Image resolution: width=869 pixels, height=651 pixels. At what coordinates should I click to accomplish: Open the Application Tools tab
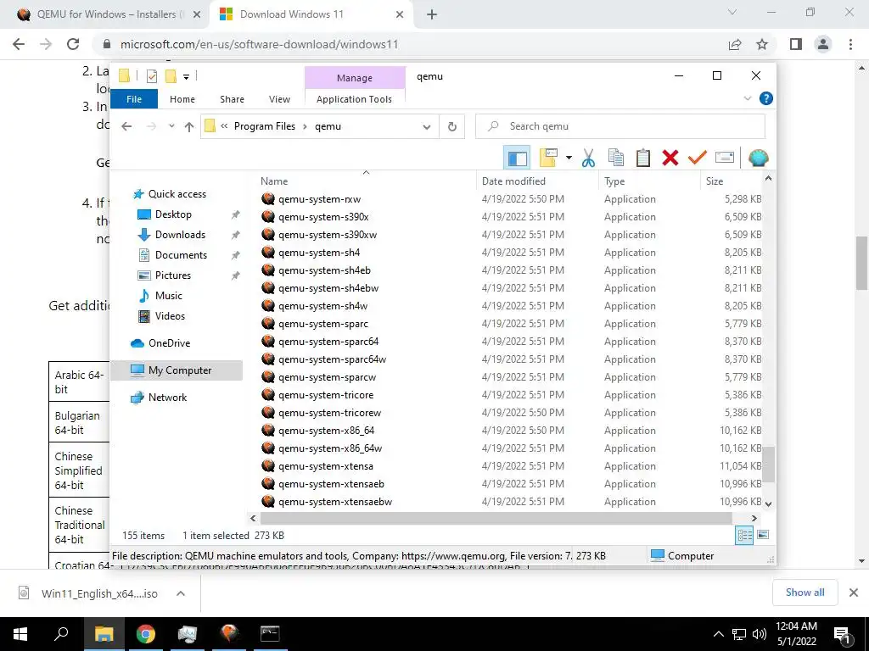pos(354,99)
